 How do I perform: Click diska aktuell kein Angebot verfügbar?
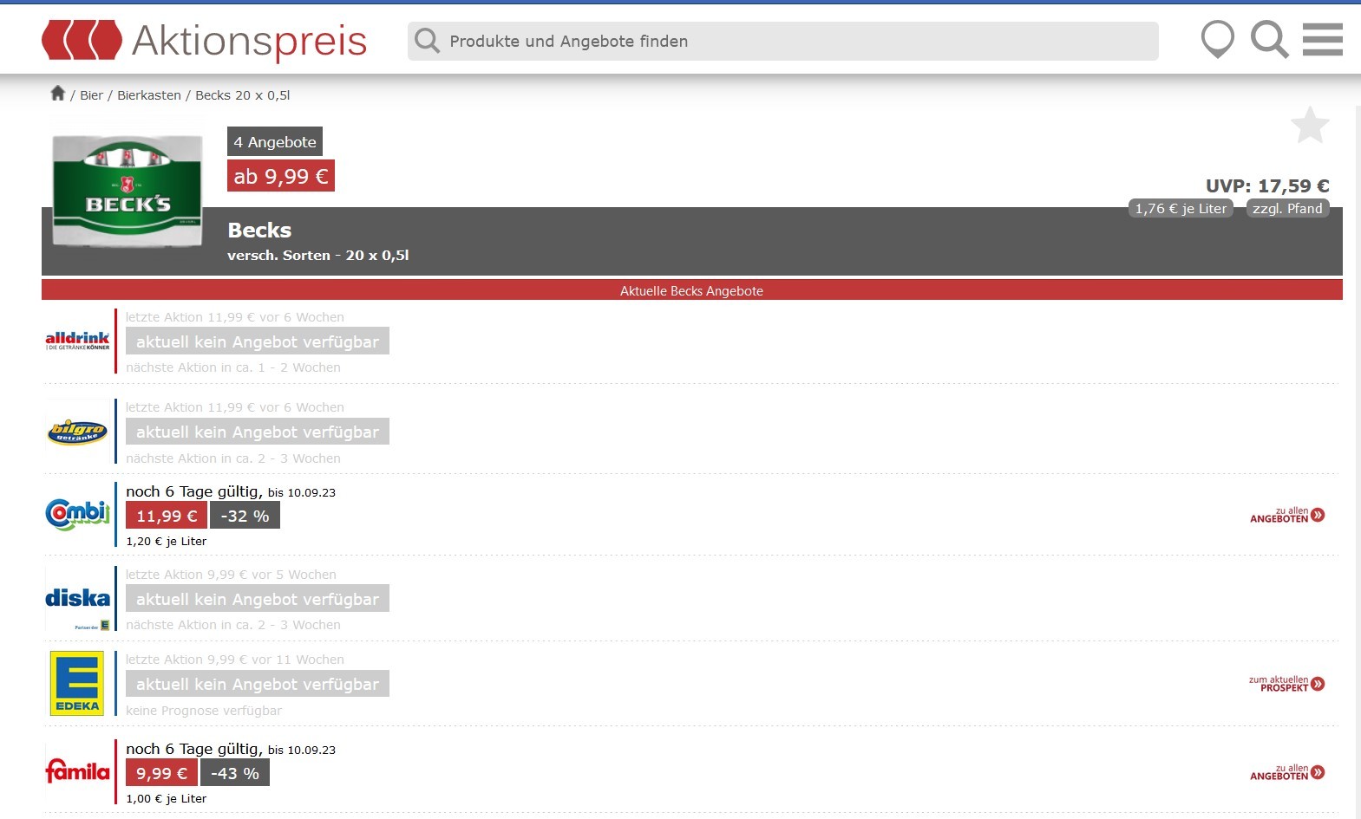[x=258, y=599]
